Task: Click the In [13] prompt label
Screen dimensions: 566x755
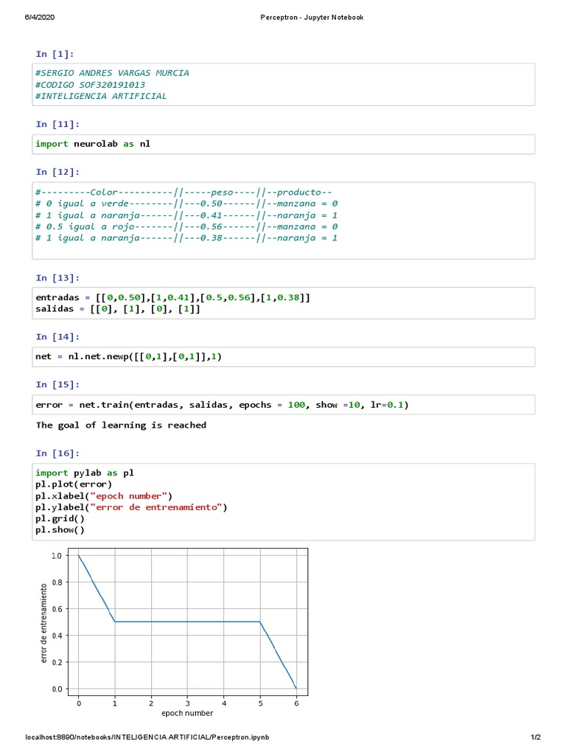Action: 57,278
